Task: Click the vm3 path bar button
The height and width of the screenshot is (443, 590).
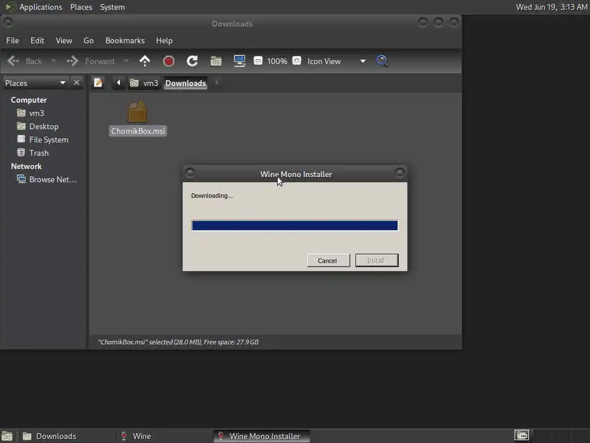Action: (144, 83)
